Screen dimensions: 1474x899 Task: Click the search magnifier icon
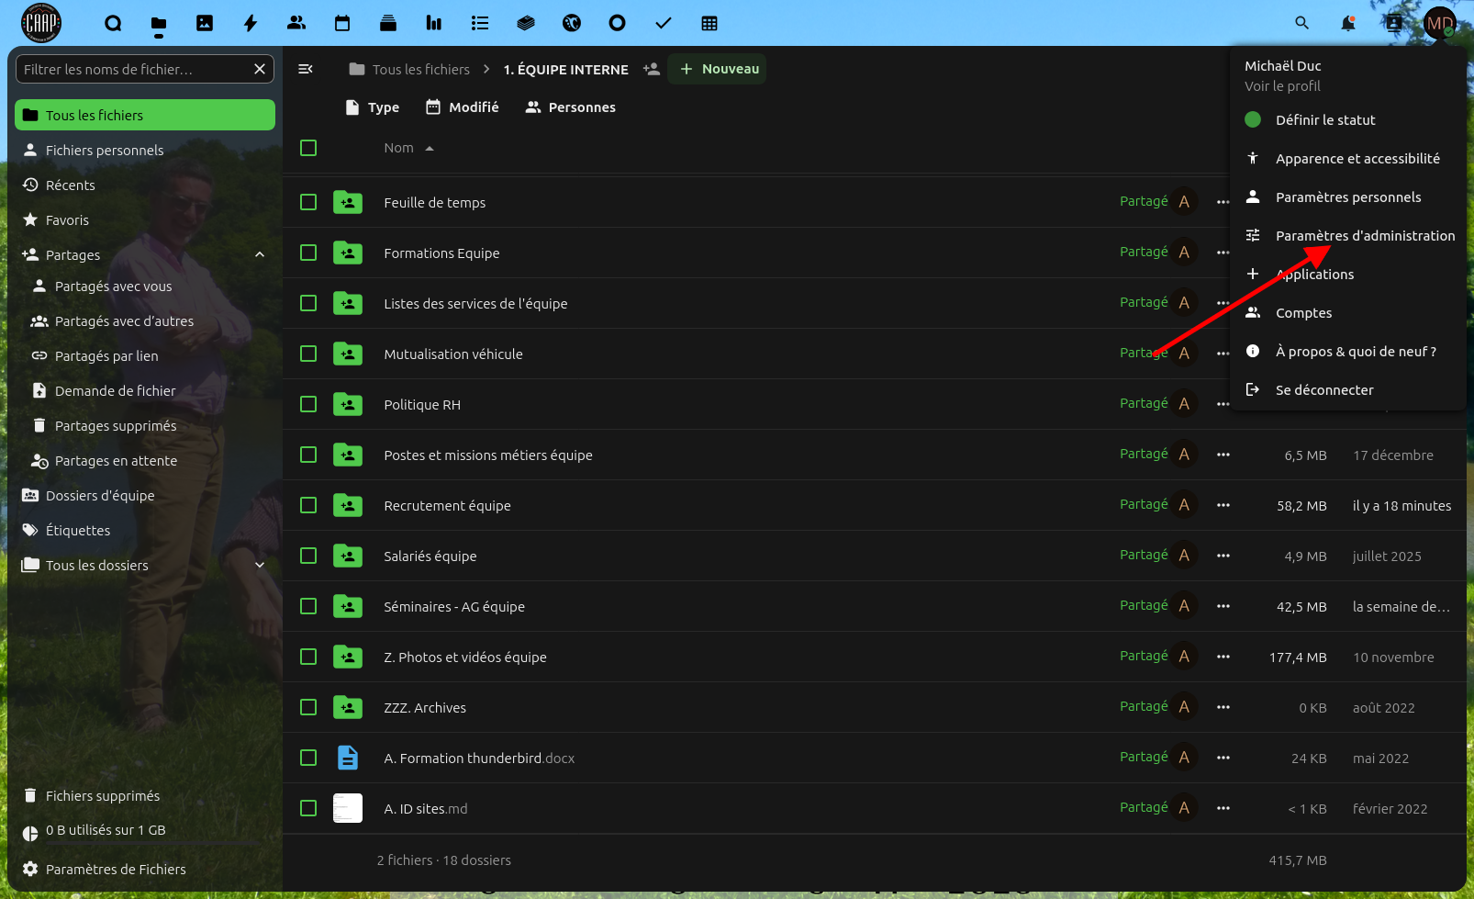point(1301,23)
